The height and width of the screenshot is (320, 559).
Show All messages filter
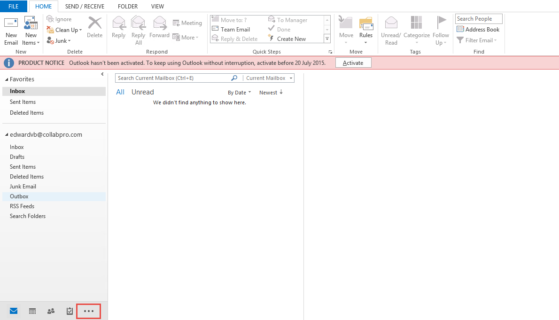[x=120, y=92]
